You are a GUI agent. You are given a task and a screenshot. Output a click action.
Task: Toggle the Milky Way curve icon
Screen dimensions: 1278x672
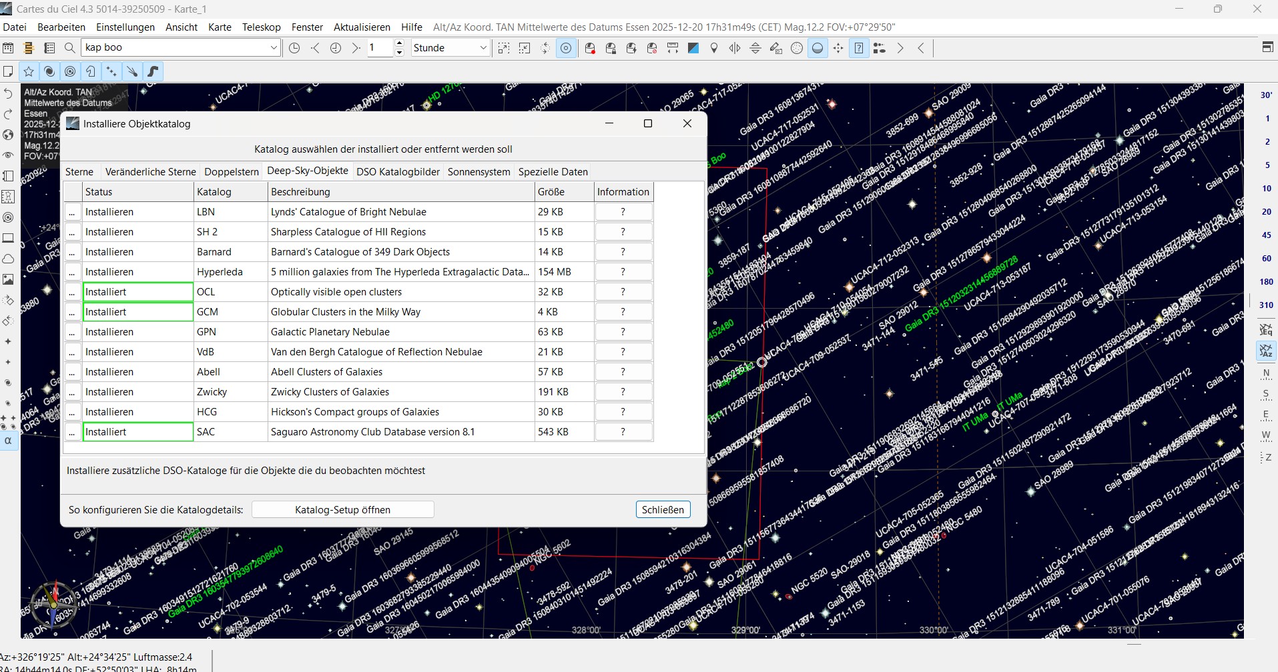pyautogui.click(x=153, y=71)
